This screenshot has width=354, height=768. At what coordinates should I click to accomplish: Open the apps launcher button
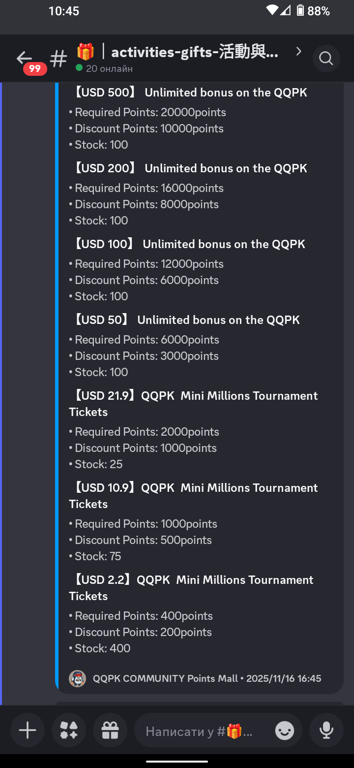[69, 731]
